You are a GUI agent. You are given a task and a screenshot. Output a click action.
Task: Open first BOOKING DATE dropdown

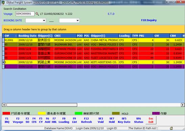coord(44,20)
